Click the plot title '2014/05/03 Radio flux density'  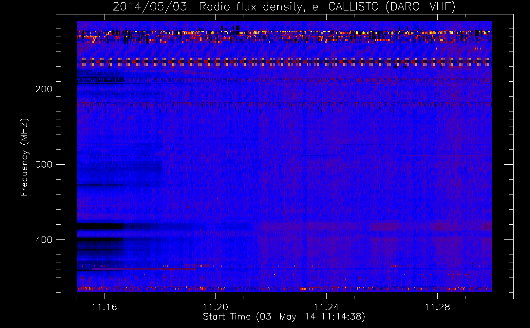pyautogui.click(x=284, y=7)
